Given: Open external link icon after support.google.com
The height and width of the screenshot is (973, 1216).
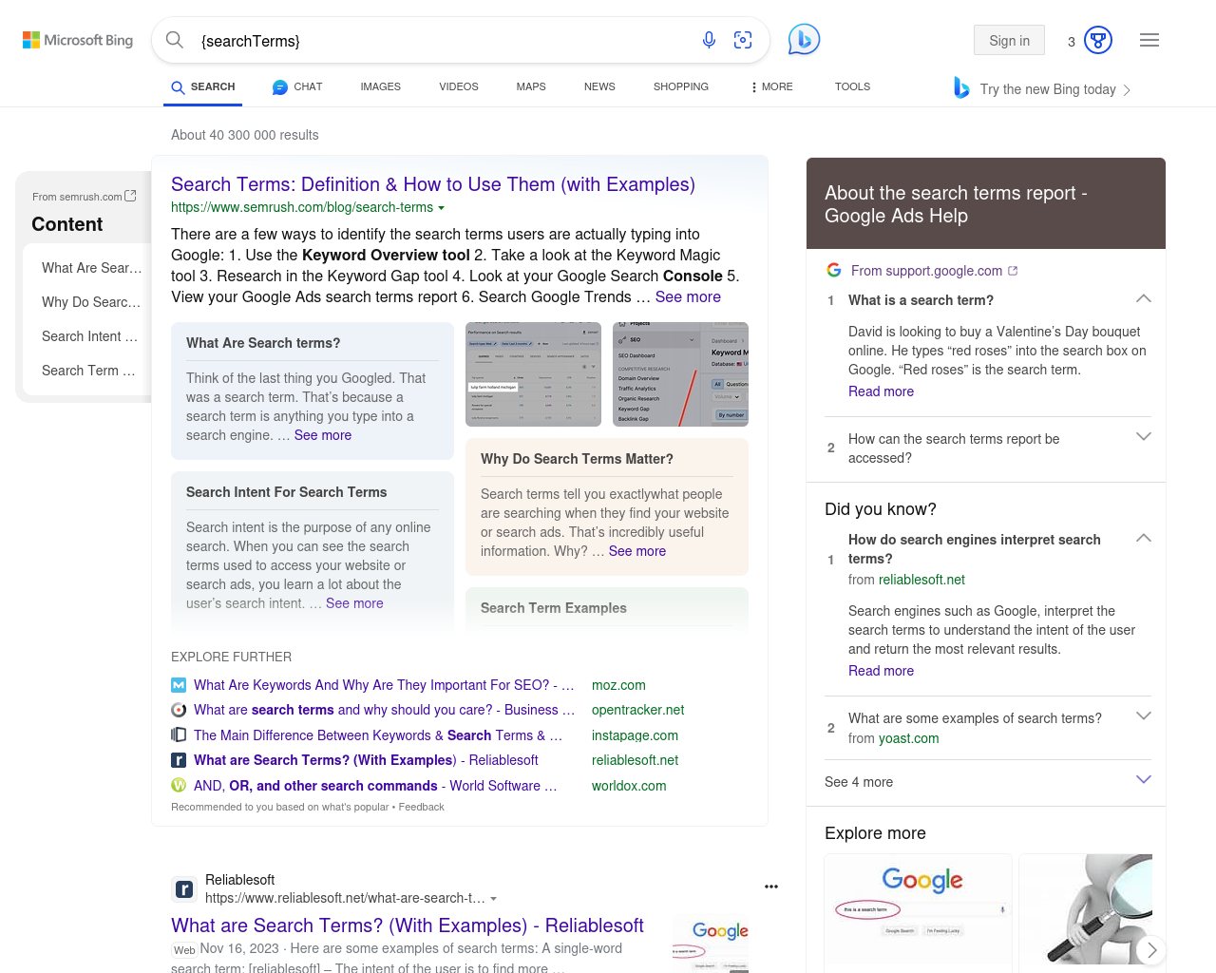Looking at the screenshot, I should [1013, 271].
